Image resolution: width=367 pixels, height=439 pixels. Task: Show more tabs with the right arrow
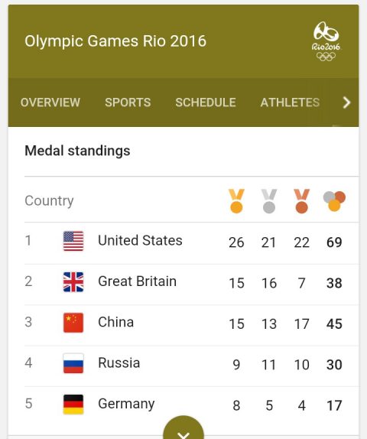[346, 102]
